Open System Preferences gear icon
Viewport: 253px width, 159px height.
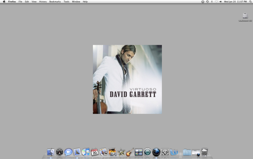[165, 152]
